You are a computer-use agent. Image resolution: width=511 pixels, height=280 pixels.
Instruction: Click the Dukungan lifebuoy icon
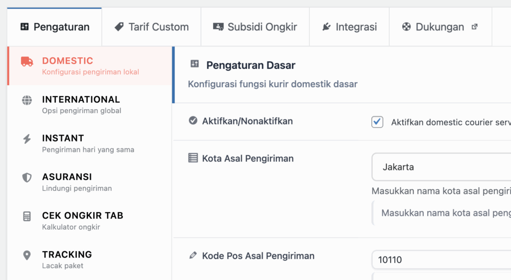coord(407,27)
